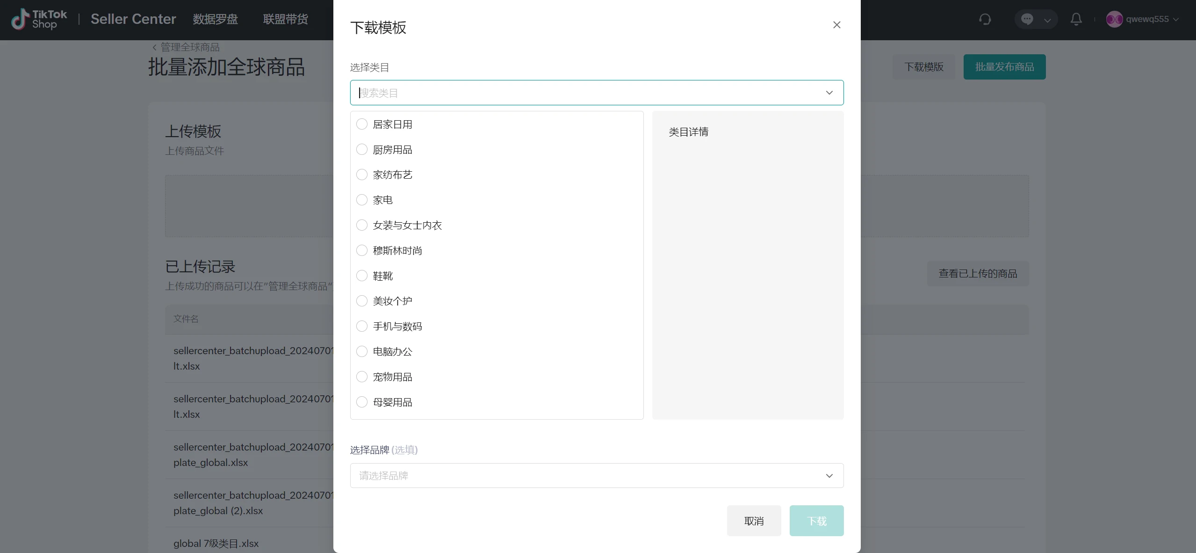
Task: Click the notification bell icon
Action: click(1076, 19)
